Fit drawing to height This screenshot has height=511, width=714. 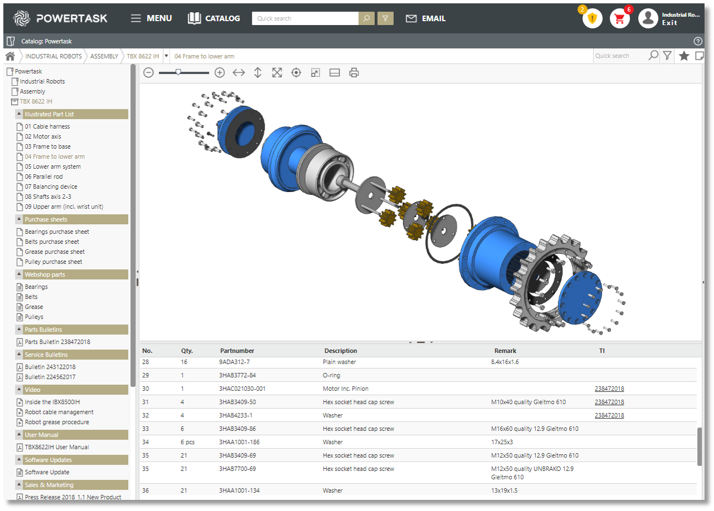257,72
